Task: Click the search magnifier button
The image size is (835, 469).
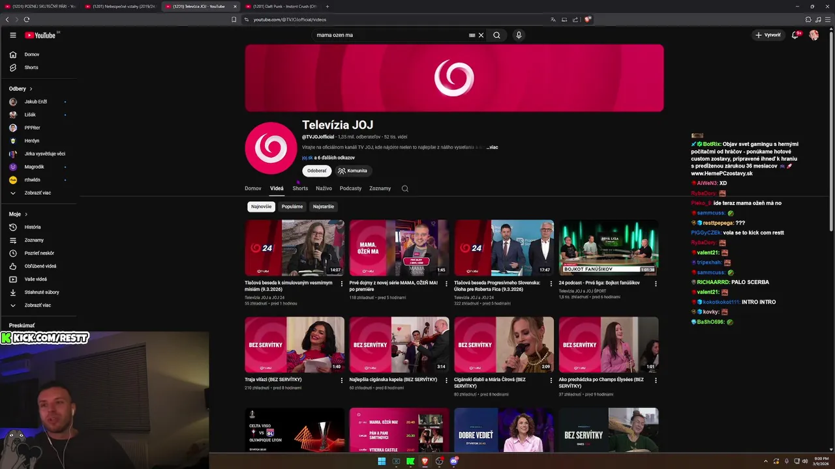Action: [496, 35]
